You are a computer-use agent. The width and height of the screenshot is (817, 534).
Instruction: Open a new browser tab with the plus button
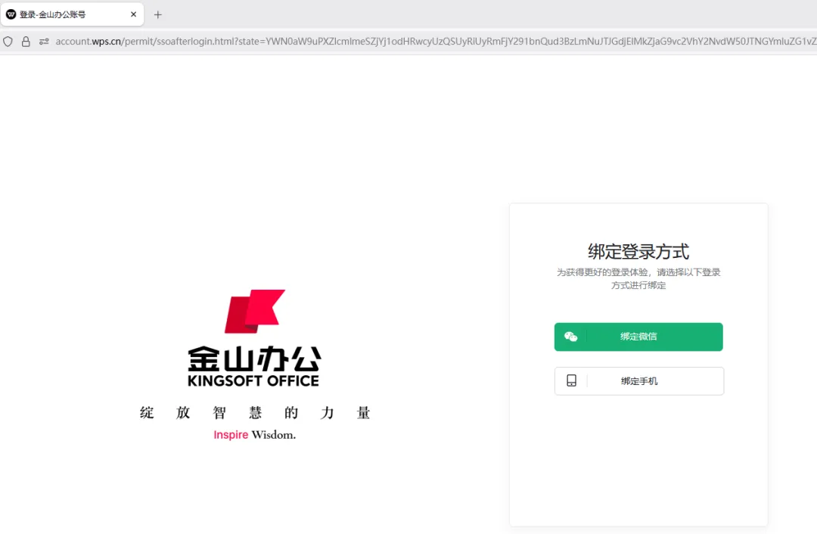click(158, 14)
